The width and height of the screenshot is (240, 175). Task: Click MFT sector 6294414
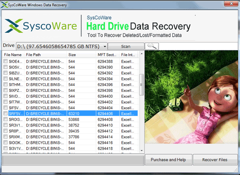[x=105, y=137]
